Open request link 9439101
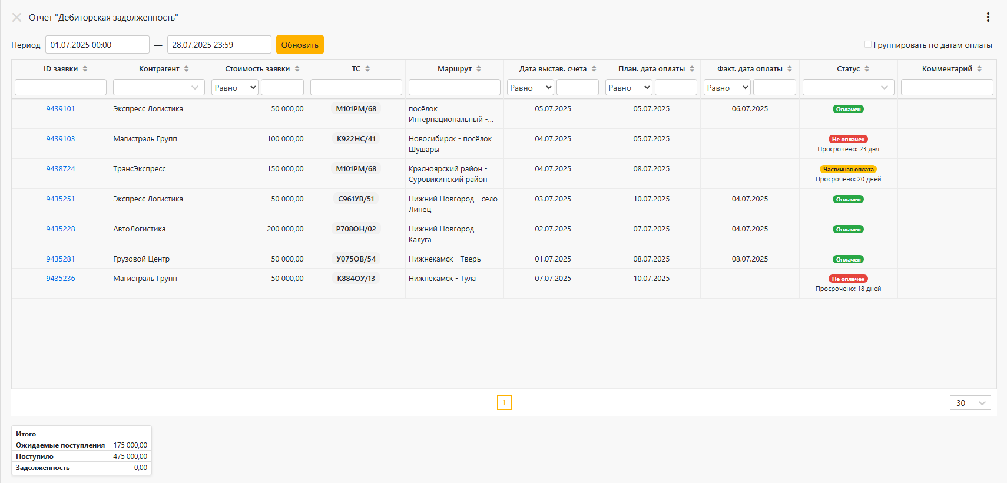Image resolution: width=1007 pixels, height=483 pixels. pyautogui.click(x=61, y=109)
